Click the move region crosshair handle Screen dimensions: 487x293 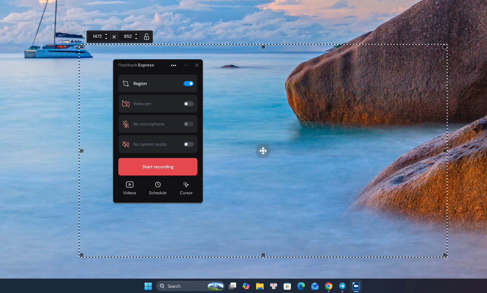(263, 151)
